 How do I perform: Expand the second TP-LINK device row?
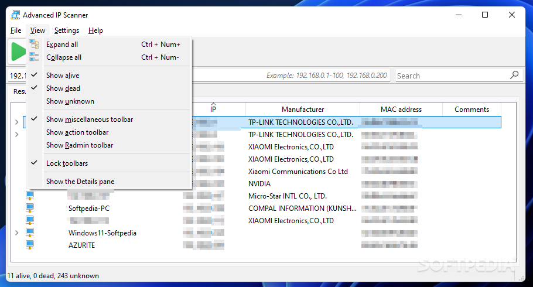[x=16, y=134]
